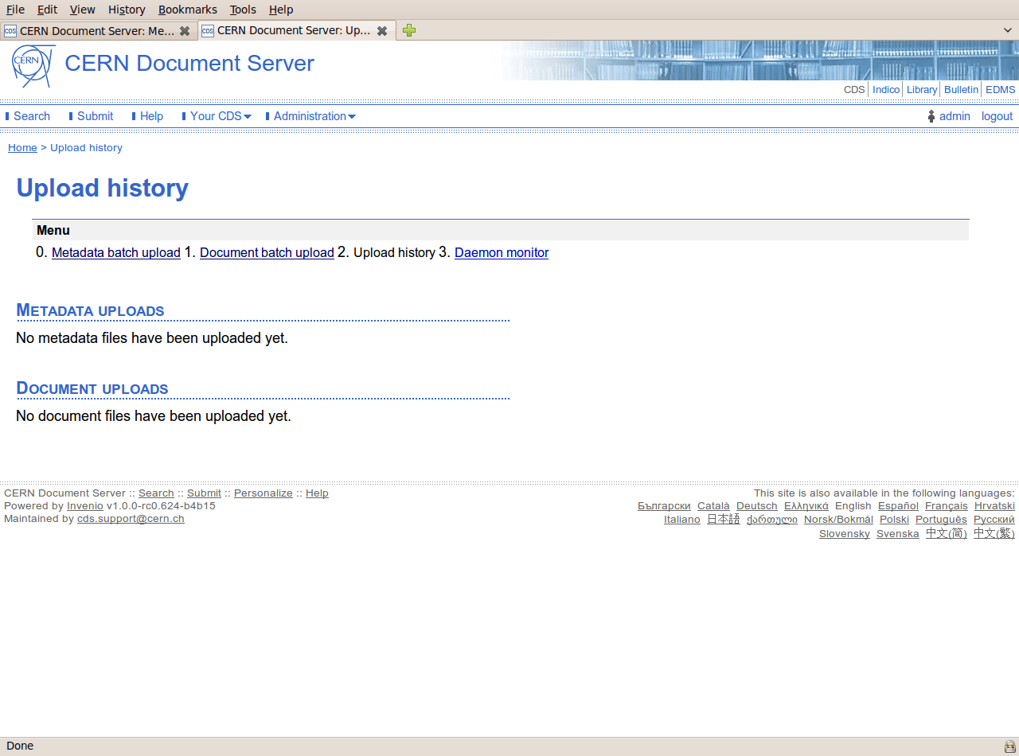
Task: Open the History menu
Action: pyautogui.click(x=127, y=10)
